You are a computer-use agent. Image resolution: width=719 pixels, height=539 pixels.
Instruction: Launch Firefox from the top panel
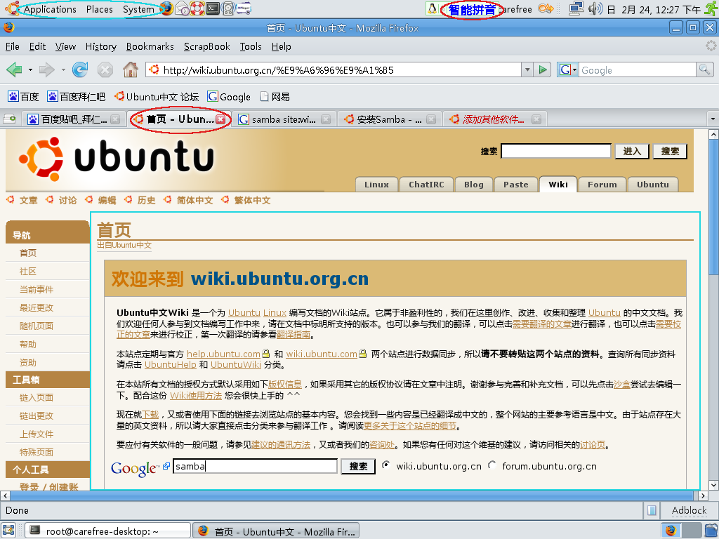(x=167, y=8)
